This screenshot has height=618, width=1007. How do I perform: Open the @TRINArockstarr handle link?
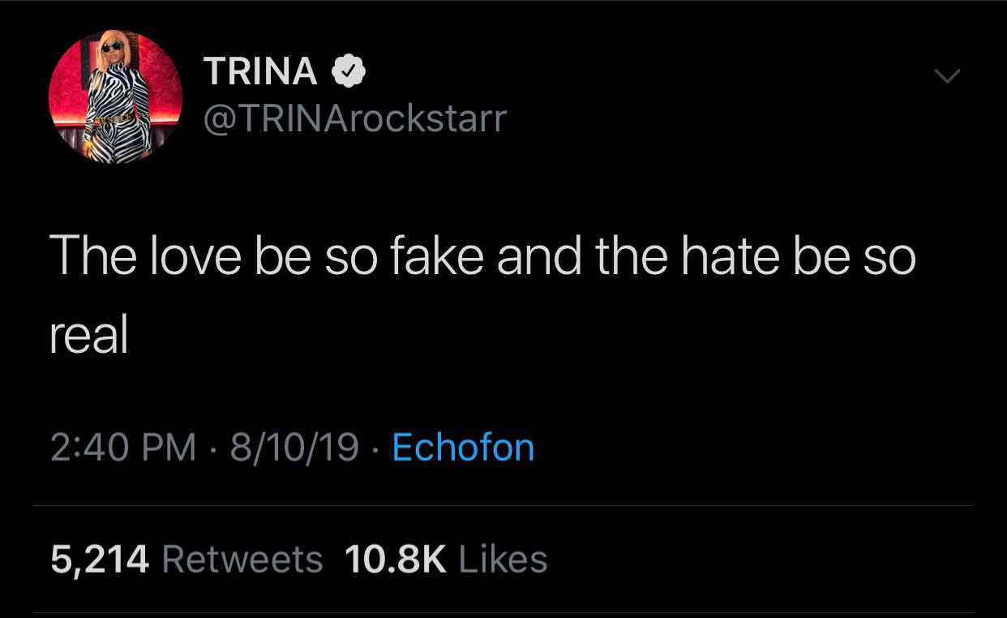point(354,119)
